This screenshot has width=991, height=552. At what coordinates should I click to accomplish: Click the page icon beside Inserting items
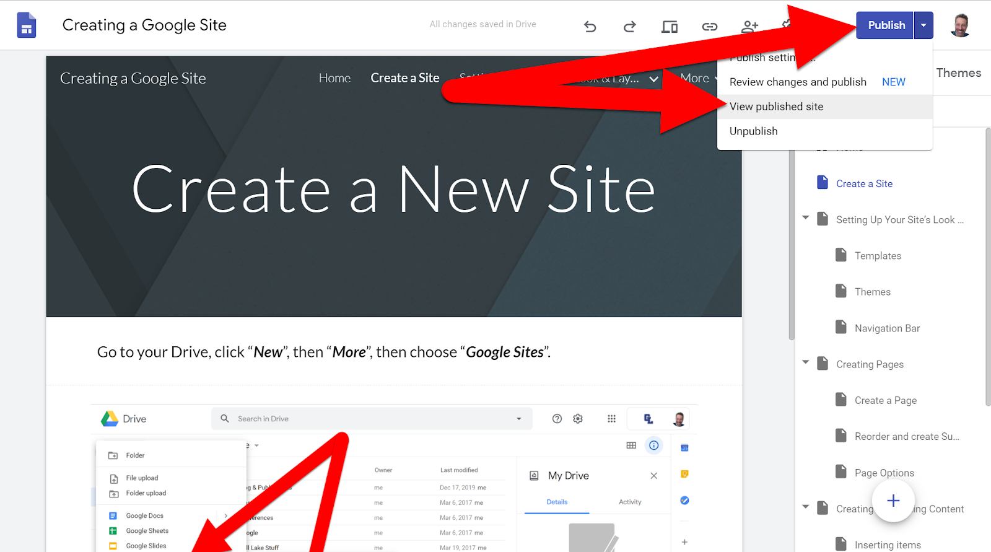point(840,544)
